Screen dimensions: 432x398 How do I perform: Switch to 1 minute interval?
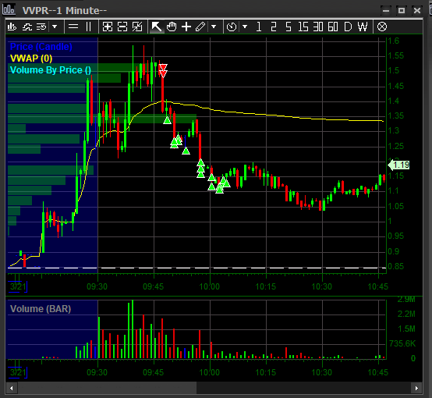pos(258,27)
